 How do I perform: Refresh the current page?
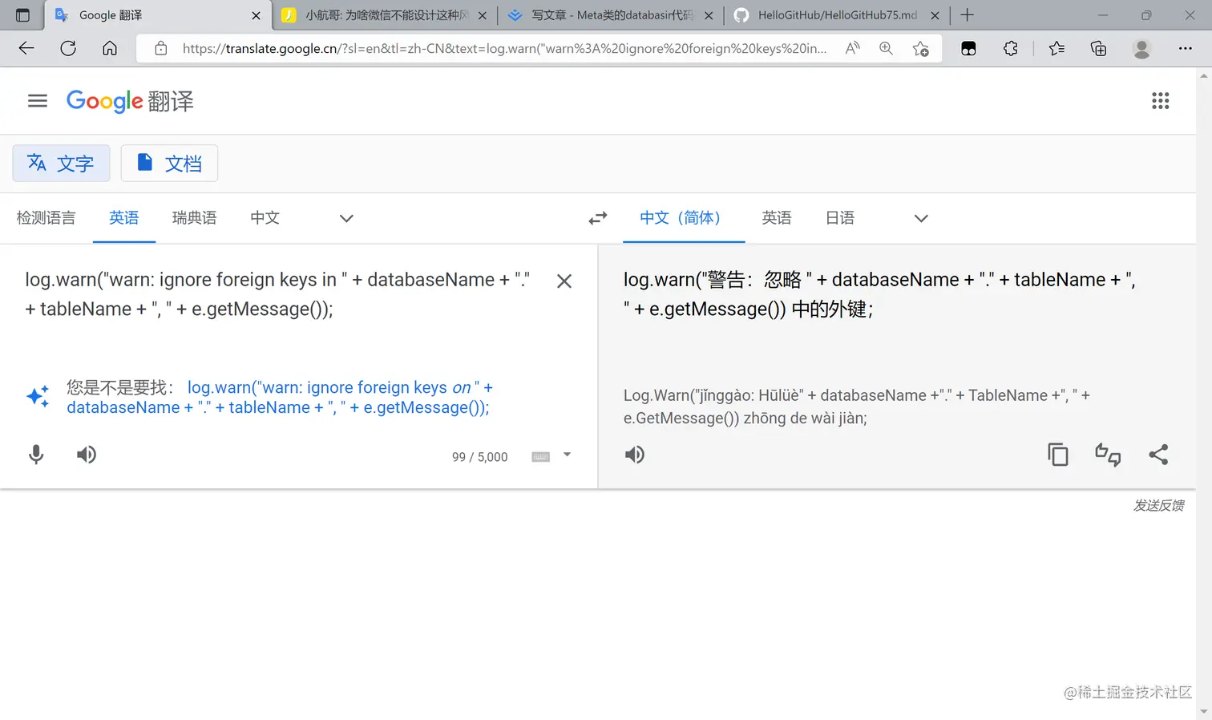coord(68,48)
